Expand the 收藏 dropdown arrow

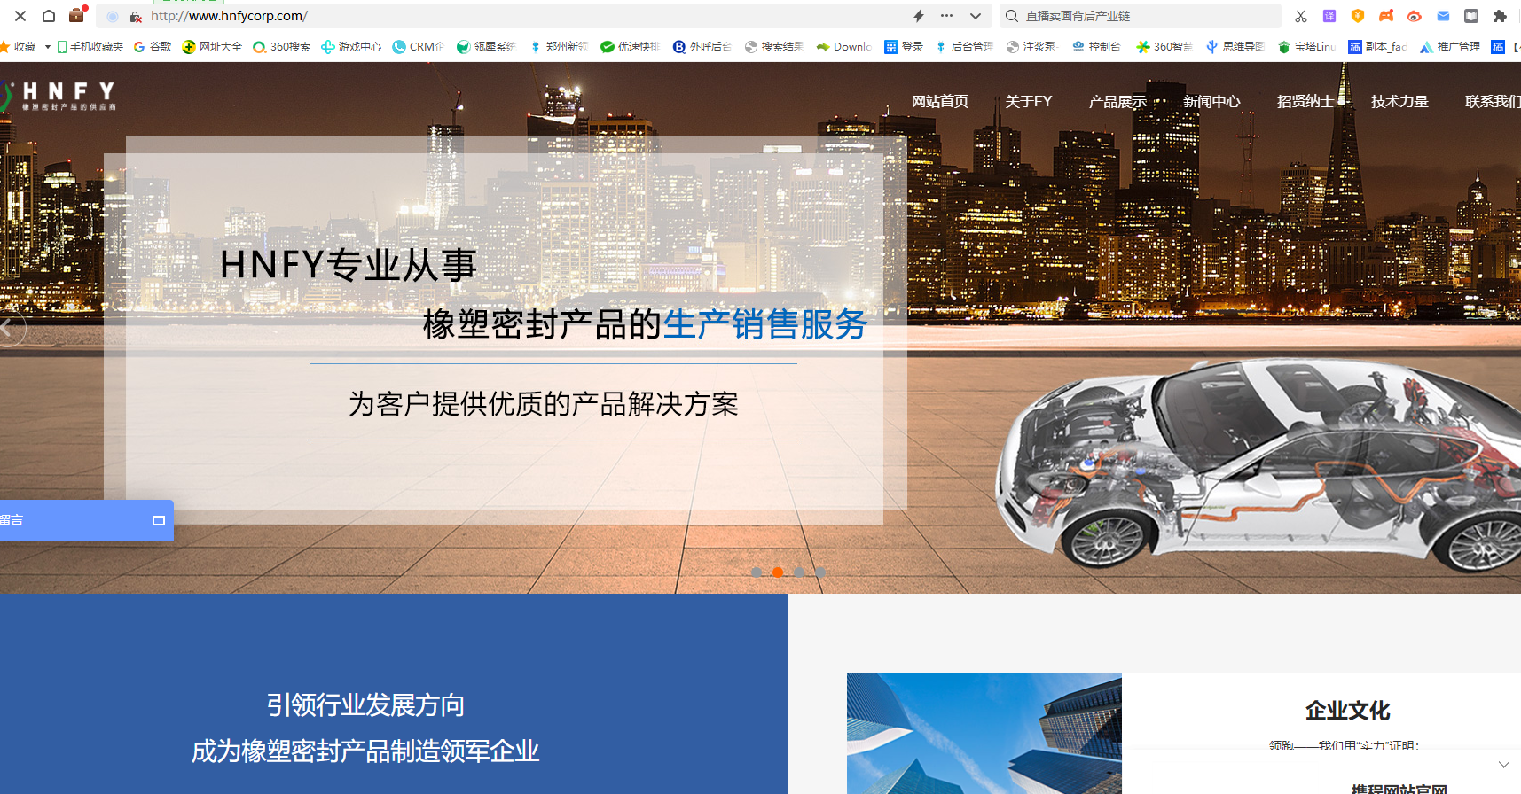pyautogui.click(x=47, y=47)
